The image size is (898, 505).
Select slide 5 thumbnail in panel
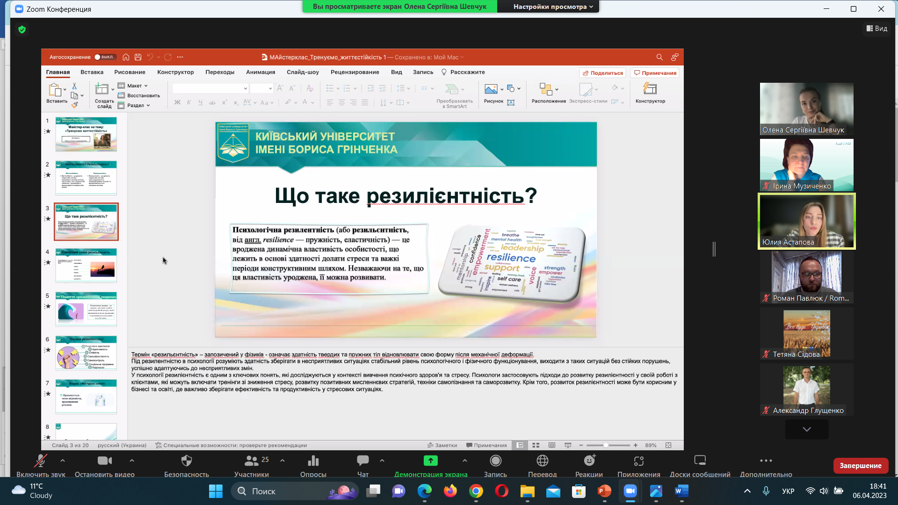[x=86, y=309]
